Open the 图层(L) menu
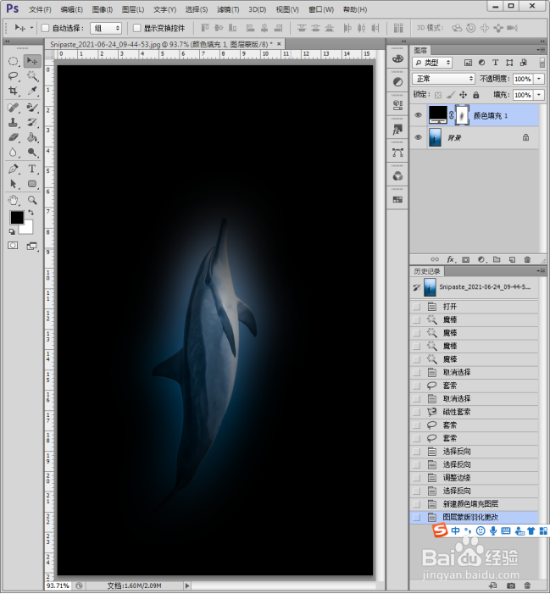The width and height of the screenshot is (550, 594). click(133, 9)
